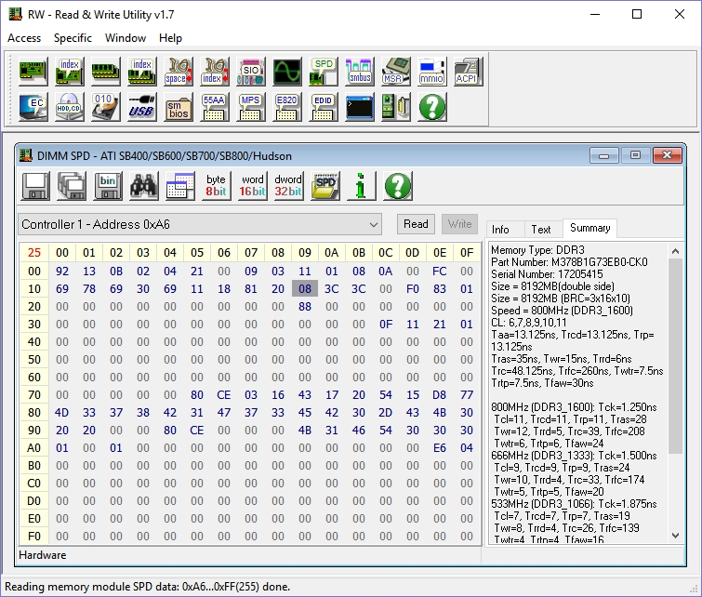Open the Specific menu
702x597 pixels.
(73, 38)
